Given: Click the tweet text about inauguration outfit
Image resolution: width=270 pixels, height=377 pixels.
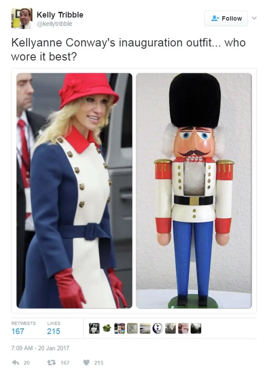Looking at the screenshot, I should pos(128,49).
